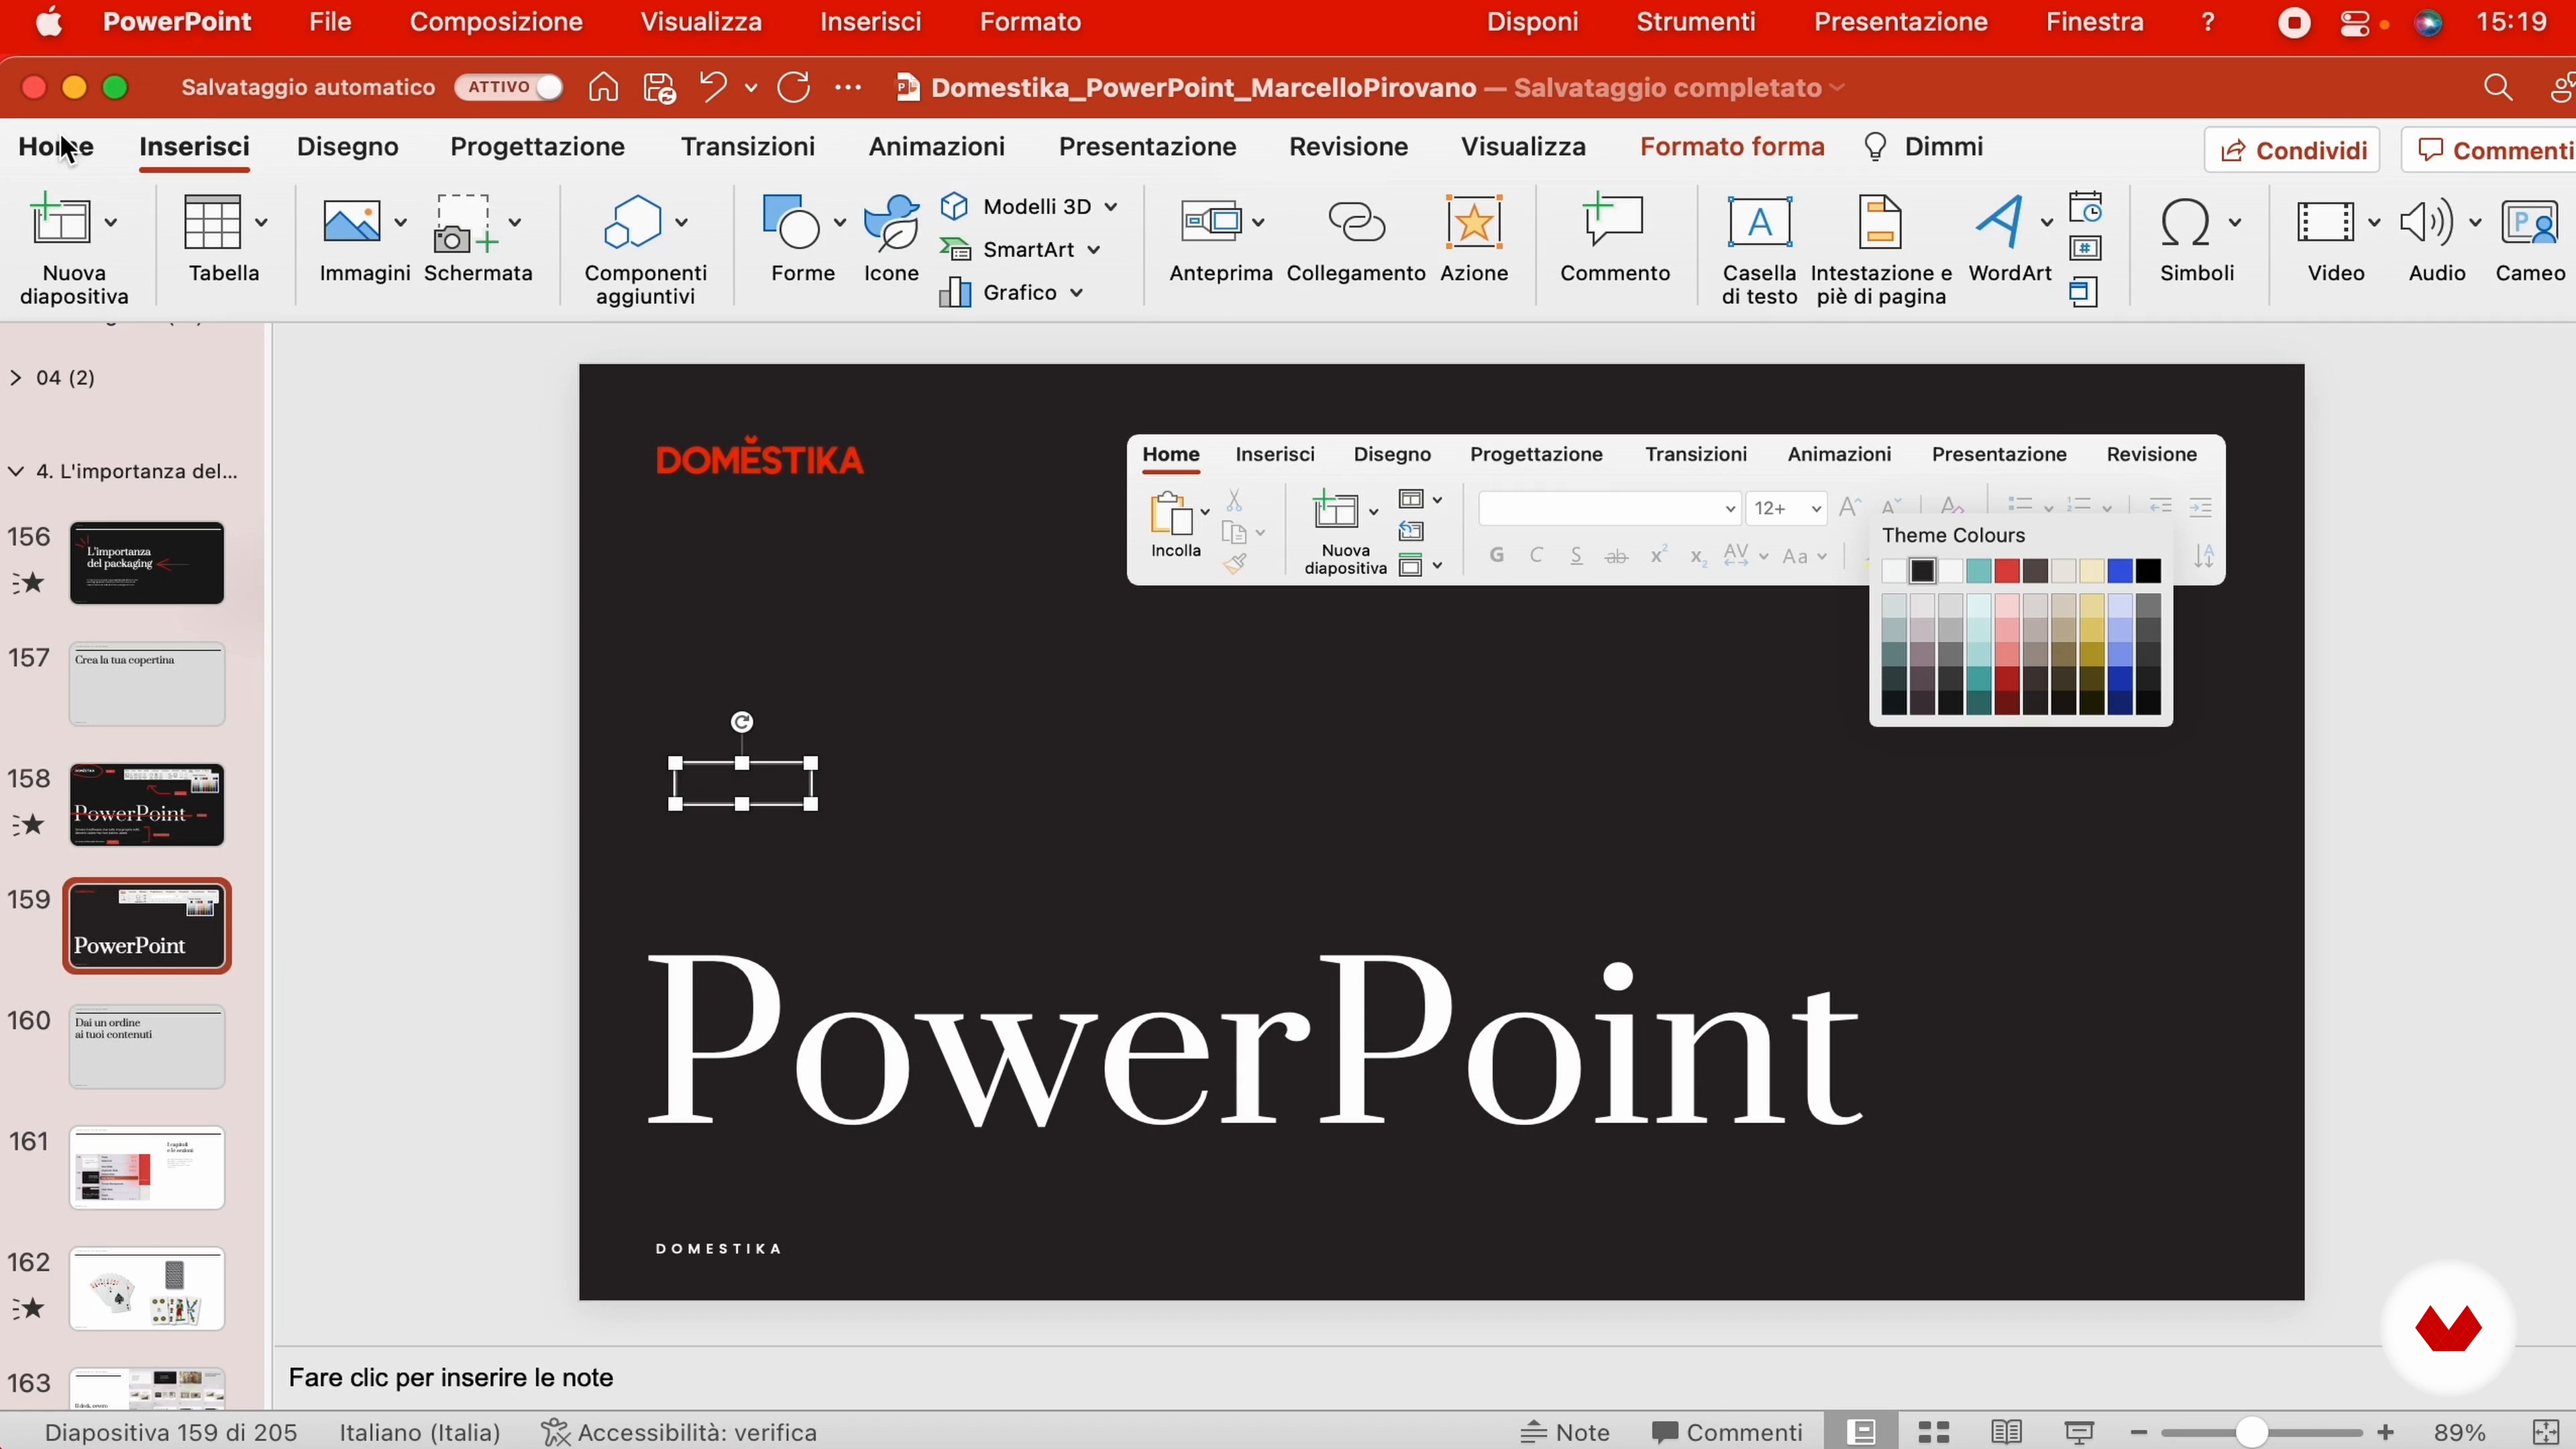Image resolution: width=2576 pixels, height=1449 pixels.
Task: Click the redo icon in title bar
Action: (794, 88)
